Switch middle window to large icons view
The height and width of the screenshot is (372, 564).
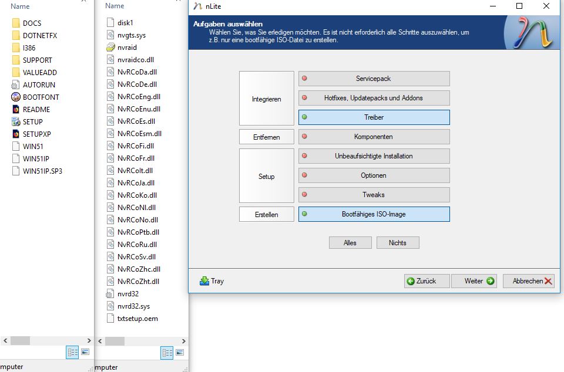(180, 353)
